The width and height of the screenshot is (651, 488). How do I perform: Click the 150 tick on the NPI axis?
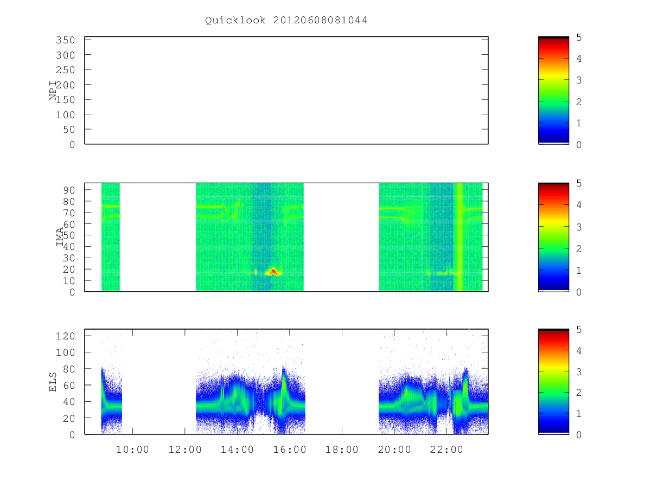pos(65,100)
